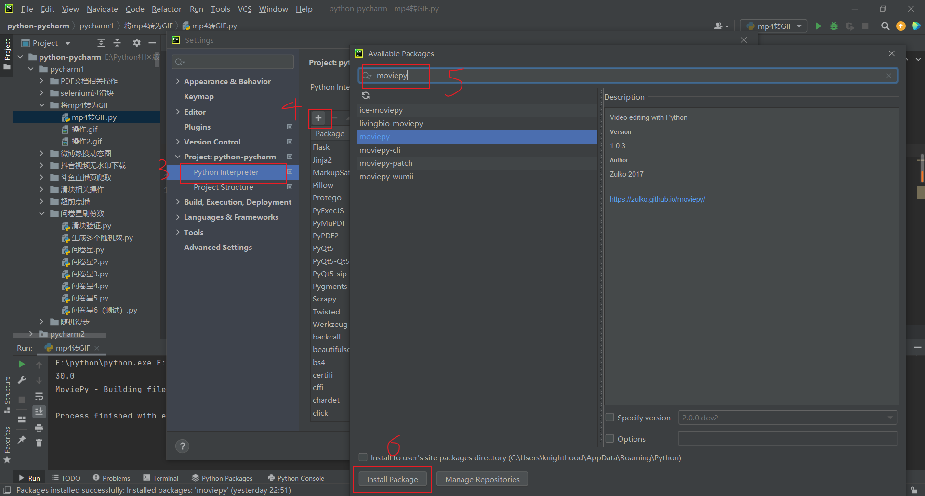
Task: Expand Appearance & Behavior settings section
Action: (x=178, y=81)
